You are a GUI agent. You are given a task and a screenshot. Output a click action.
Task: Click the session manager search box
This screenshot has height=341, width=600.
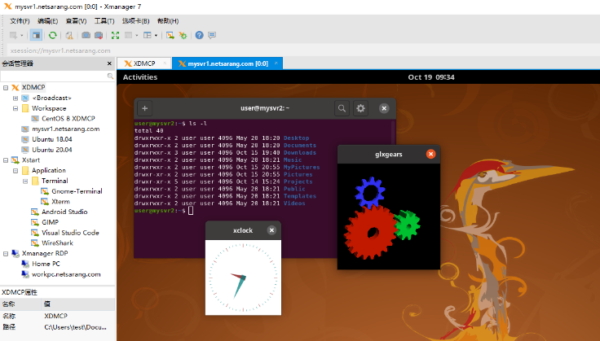tap(54, 76)
